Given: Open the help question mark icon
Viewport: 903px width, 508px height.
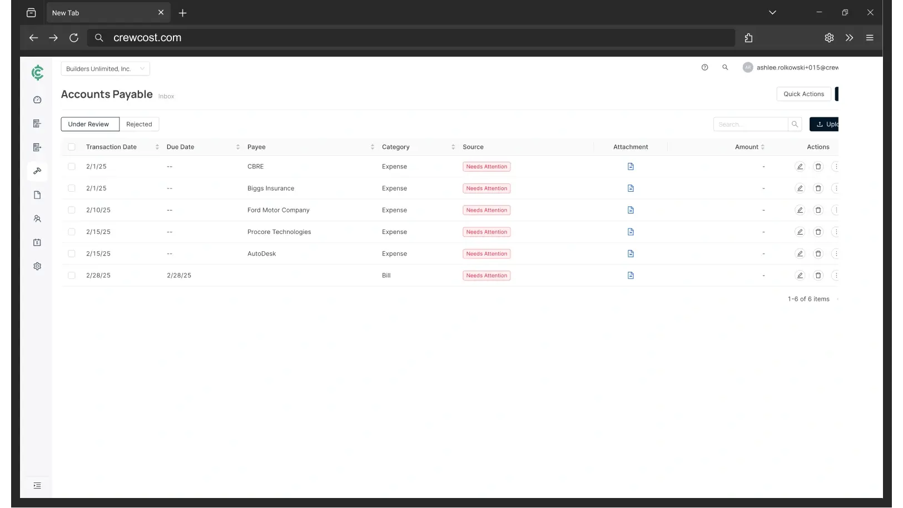Looking at the screenshot, I should coord(704,67).
